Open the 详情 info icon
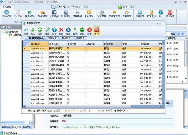 (54, 30)
